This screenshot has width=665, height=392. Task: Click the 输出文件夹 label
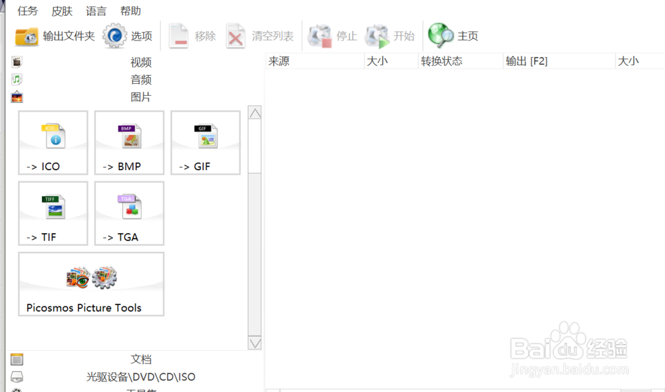coord(68,36)
